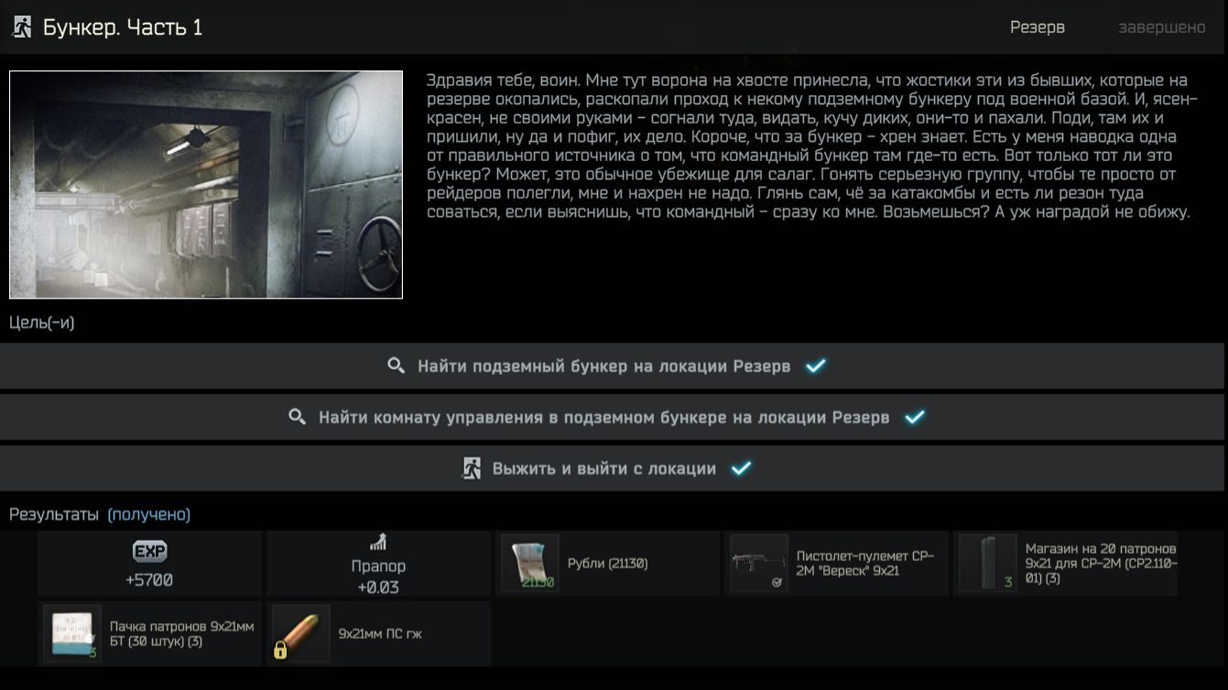
Task: Click the Прапор reputation chart icon
Action: click(378, 543)
